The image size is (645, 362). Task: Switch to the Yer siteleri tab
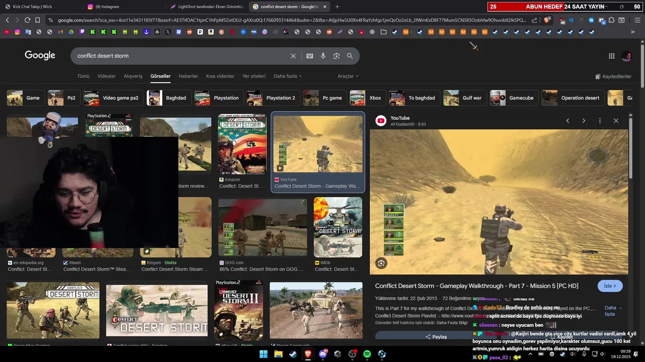(x=254, y=76)
